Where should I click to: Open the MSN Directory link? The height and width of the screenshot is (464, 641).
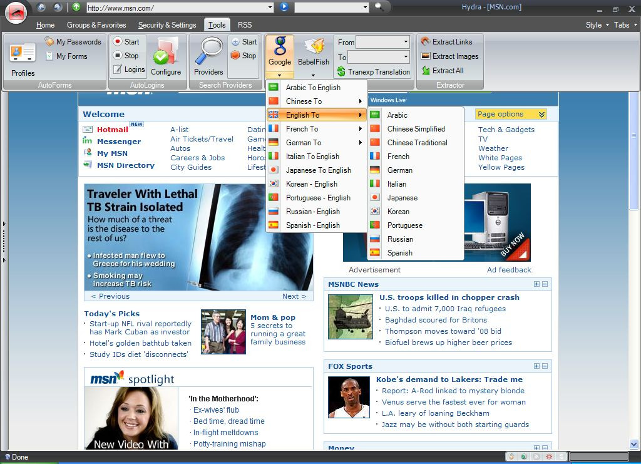[126, 165]
